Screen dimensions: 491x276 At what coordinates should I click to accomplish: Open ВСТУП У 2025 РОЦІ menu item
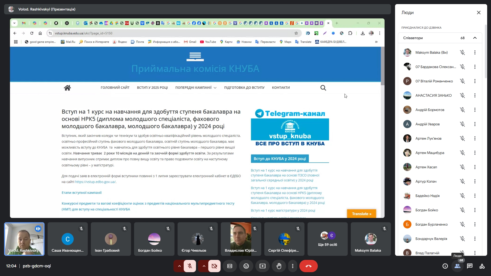pyautogui.click(x=152, y=87)
